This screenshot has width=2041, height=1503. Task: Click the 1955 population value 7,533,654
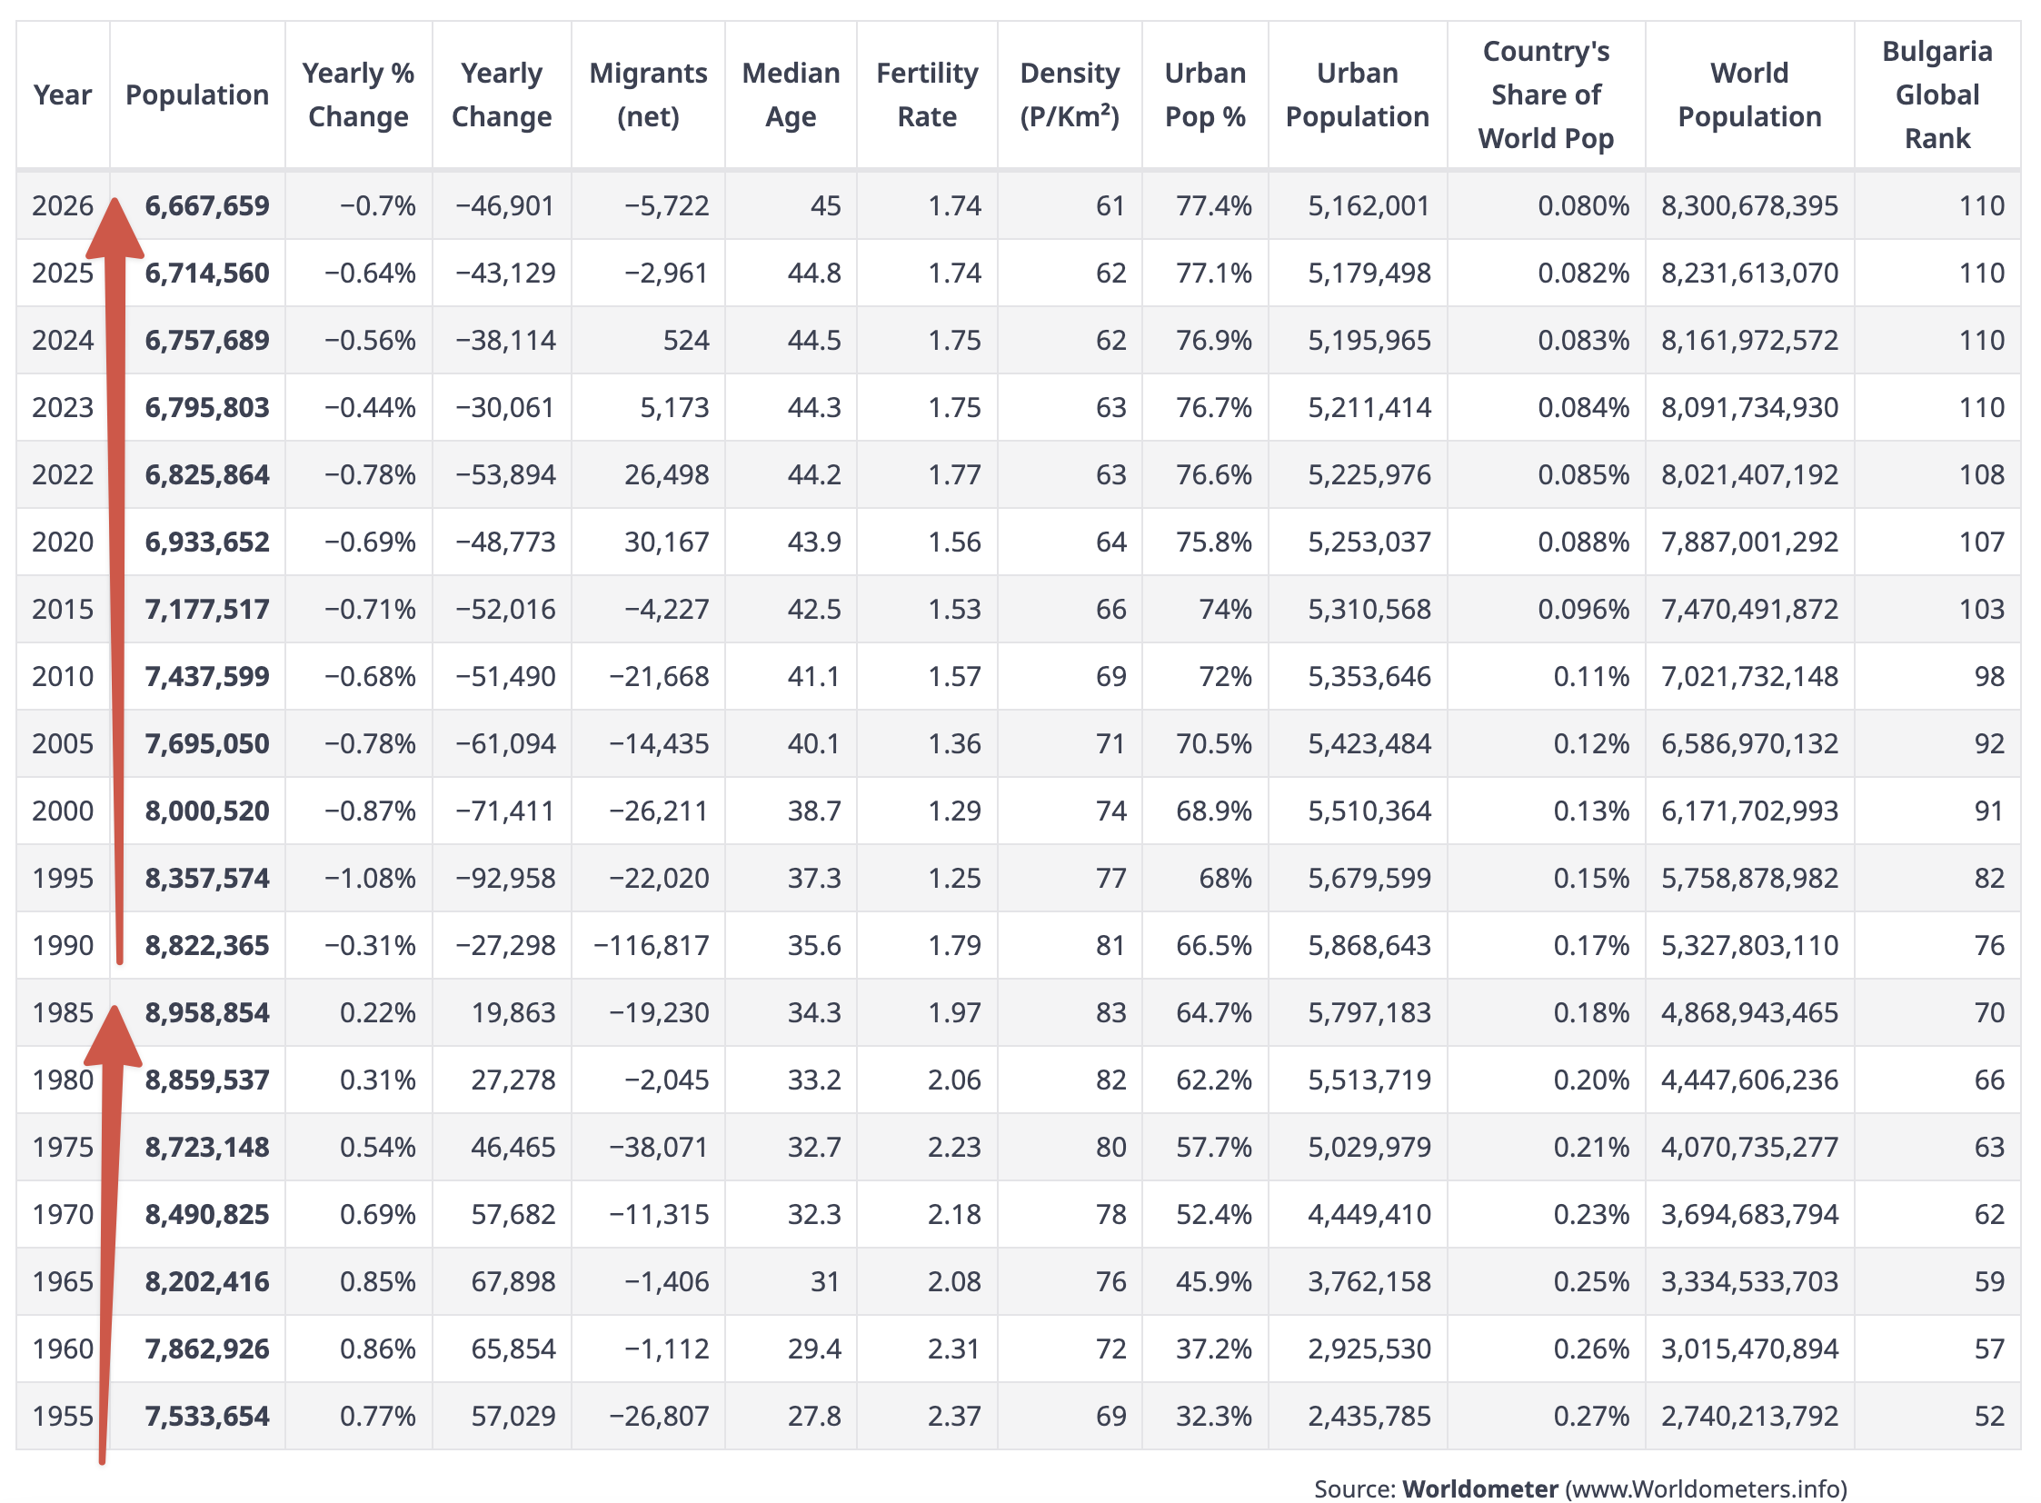pos(207,1416)
